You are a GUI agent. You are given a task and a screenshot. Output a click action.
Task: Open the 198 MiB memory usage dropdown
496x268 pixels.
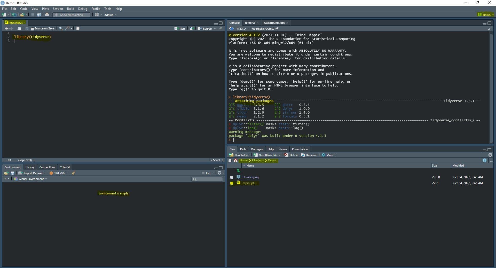[59, 173]
